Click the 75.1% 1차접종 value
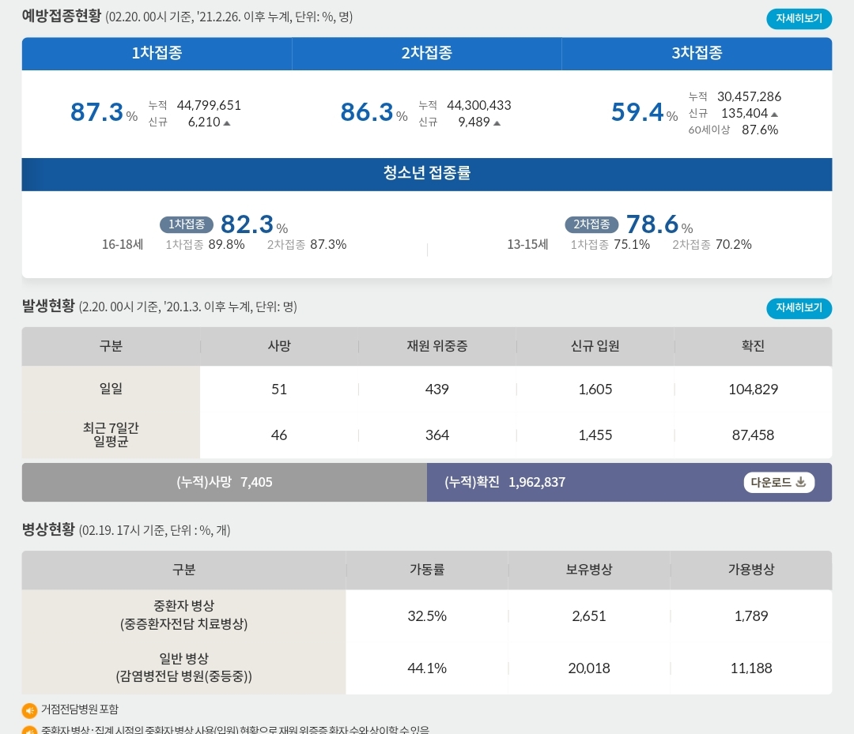 click(632, 244)
